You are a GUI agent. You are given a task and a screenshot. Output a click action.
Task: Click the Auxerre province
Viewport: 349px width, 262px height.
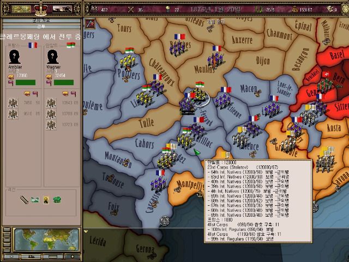pyautogui.click(x=242, y=40)
